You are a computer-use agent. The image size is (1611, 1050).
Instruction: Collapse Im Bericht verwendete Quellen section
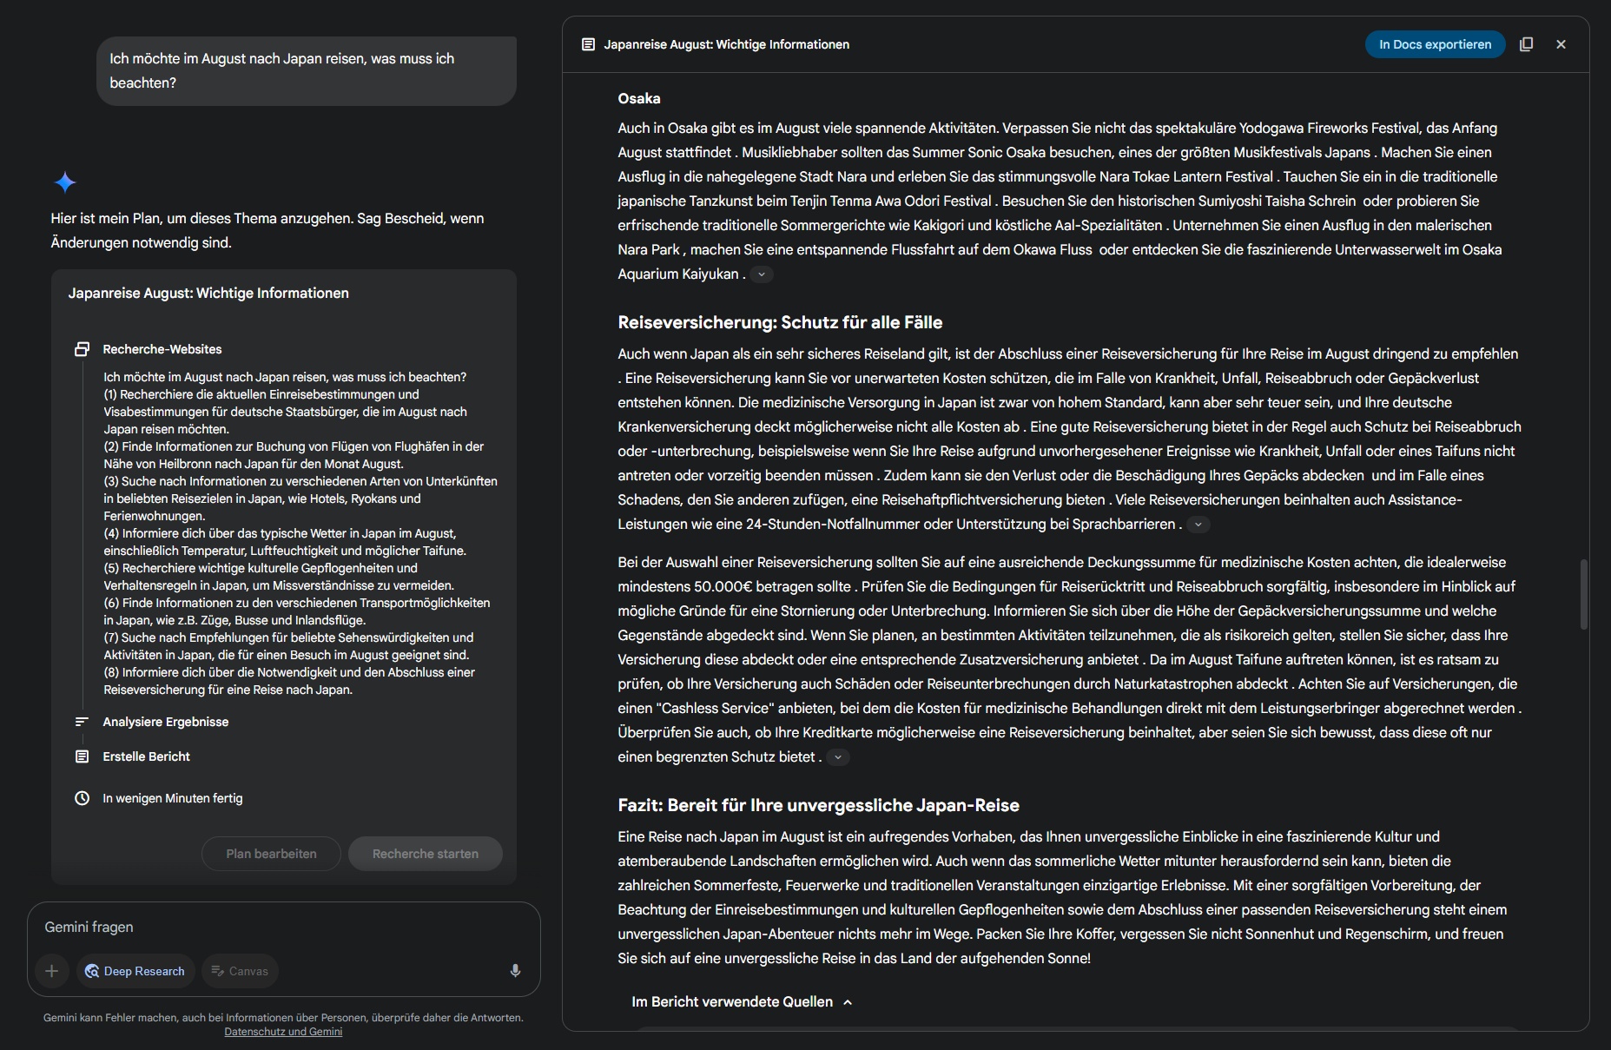click(x=848, y=1002)
